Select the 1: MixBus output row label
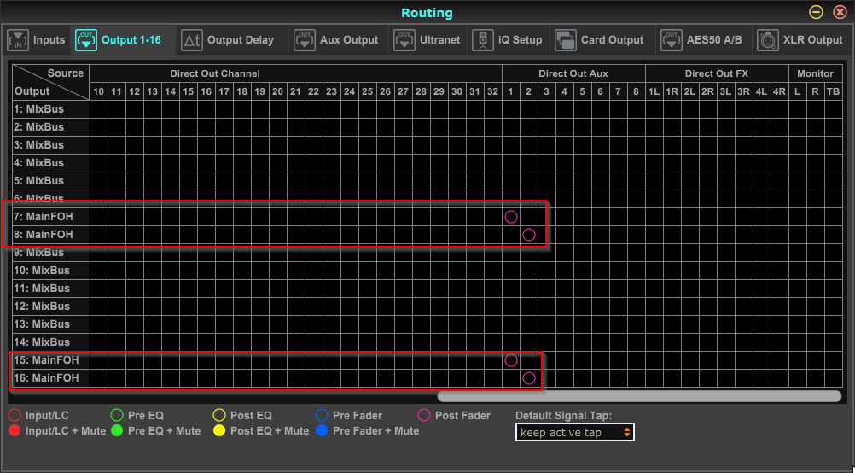This screenshot has height=473, width=855. point(38,109)
